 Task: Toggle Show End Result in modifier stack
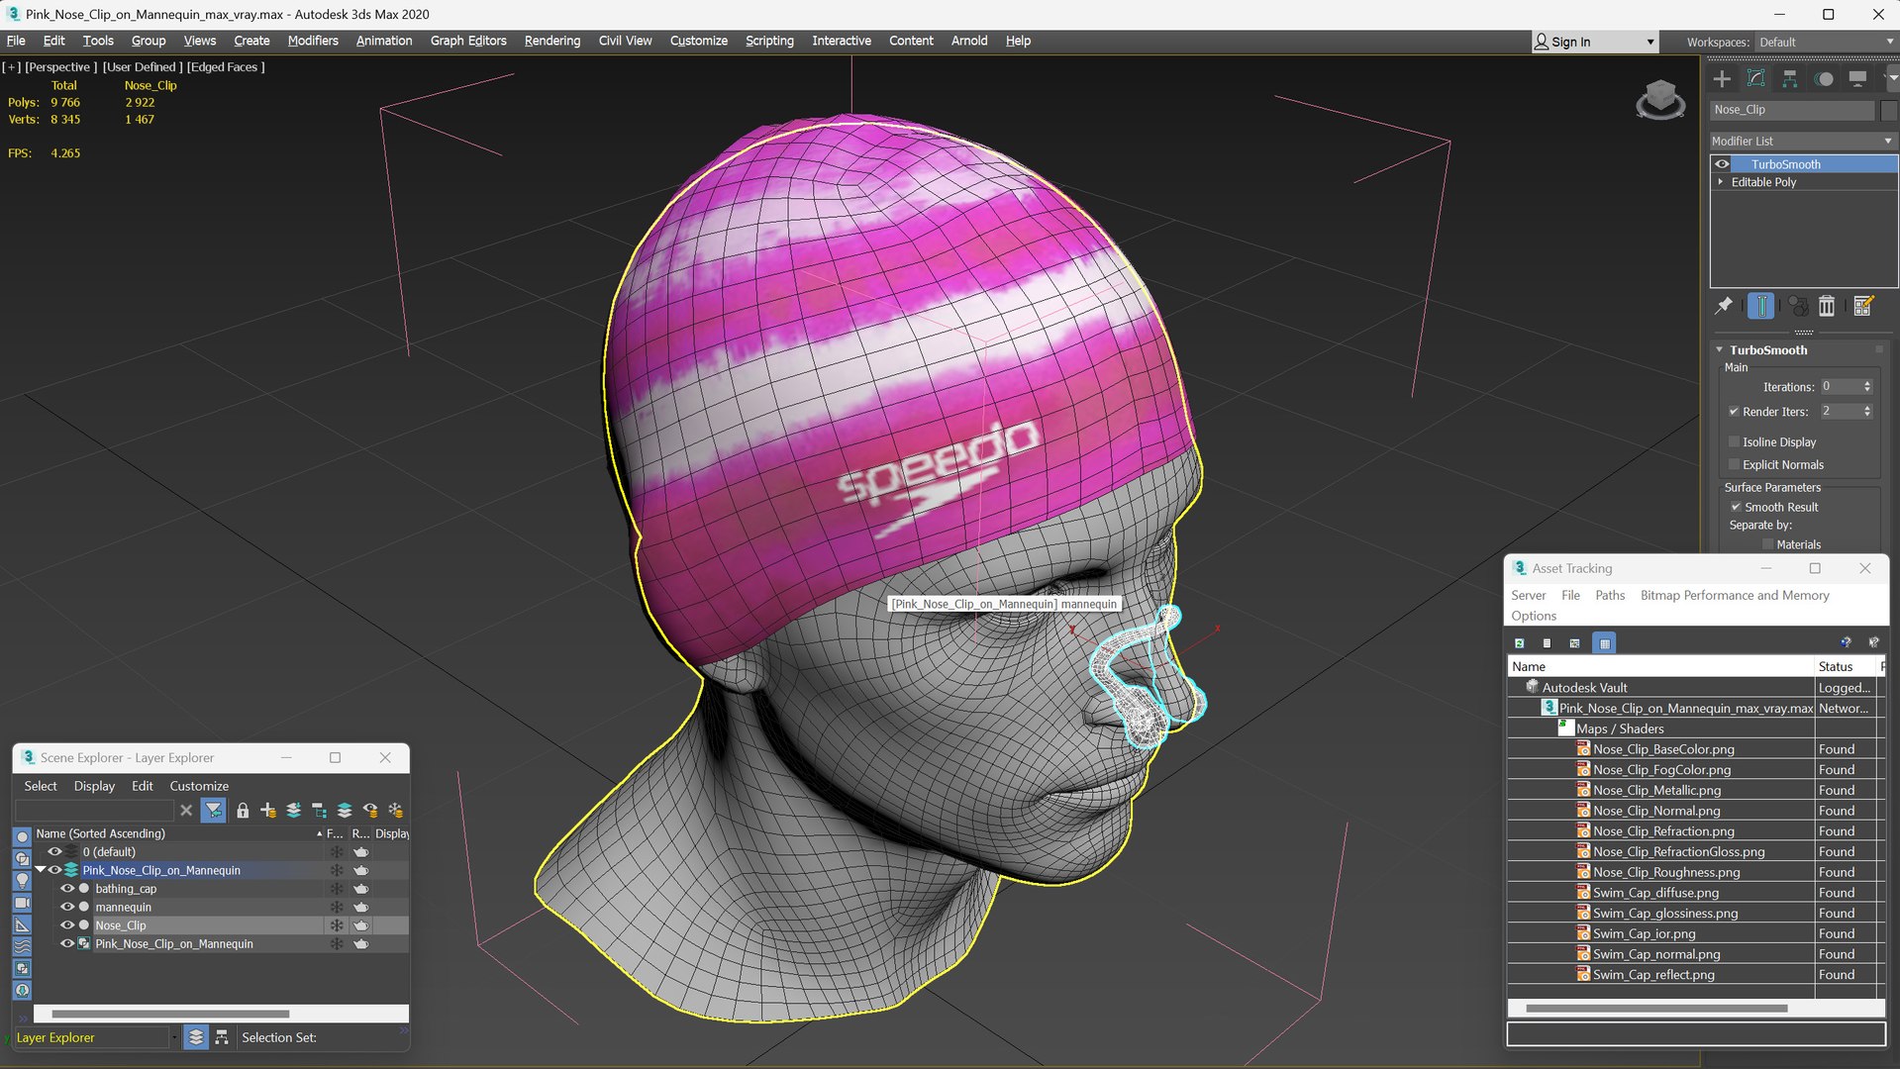click(x=1760, y=306)
